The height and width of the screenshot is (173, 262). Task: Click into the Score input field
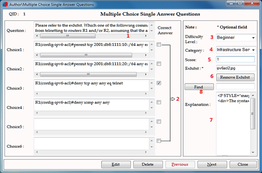tap(235, 60)
